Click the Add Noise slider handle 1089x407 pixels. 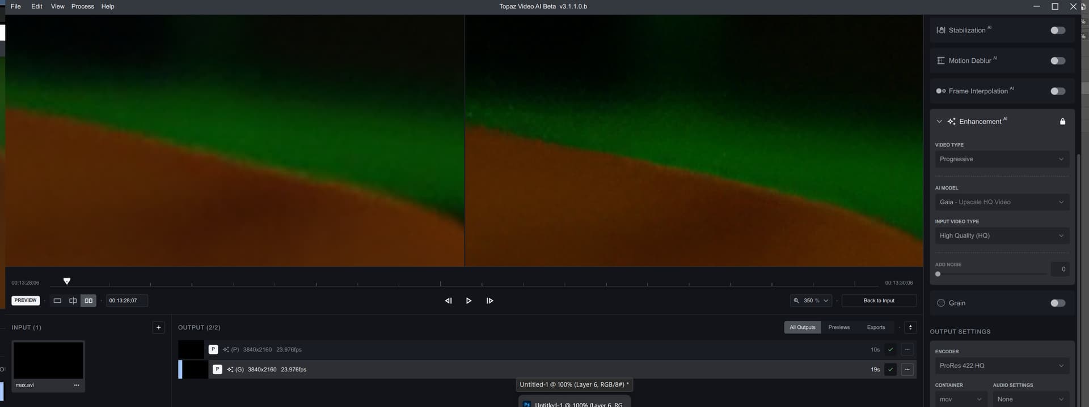coord(938,274)
